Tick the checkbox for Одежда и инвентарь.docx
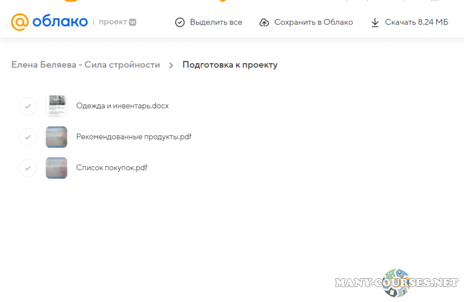Screen dimensions: 464x302 (28, 106)
